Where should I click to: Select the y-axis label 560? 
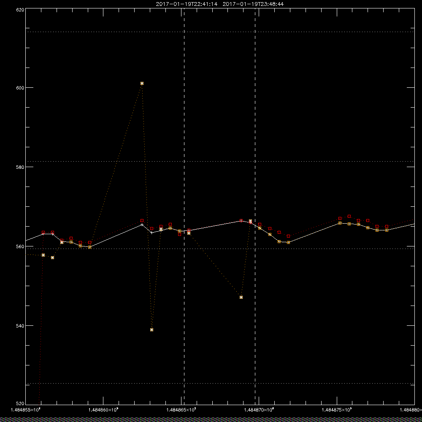coord(21,246)
